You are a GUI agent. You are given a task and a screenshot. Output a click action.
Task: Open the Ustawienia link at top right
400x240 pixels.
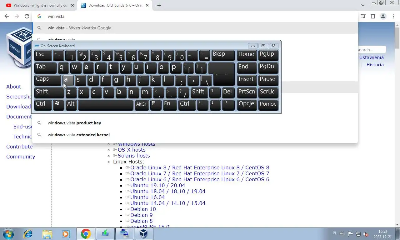371,57
